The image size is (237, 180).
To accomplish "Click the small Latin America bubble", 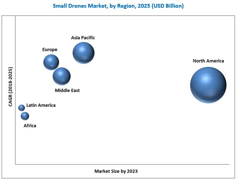I will 22,108.
